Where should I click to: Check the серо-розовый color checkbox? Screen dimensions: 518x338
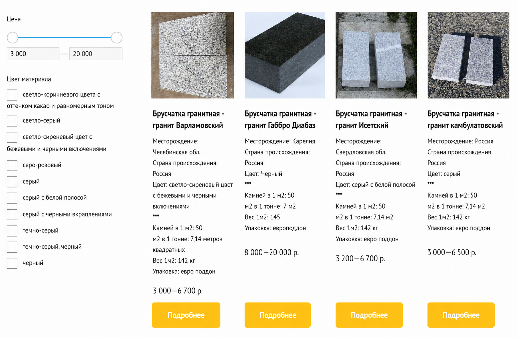12,165
